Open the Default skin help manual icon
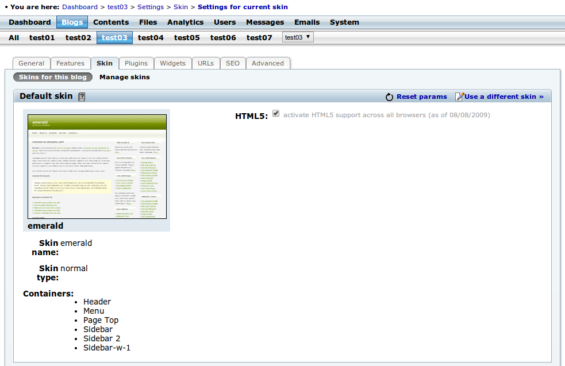Screen dimensions: 565x366 [x=82, y=97]
